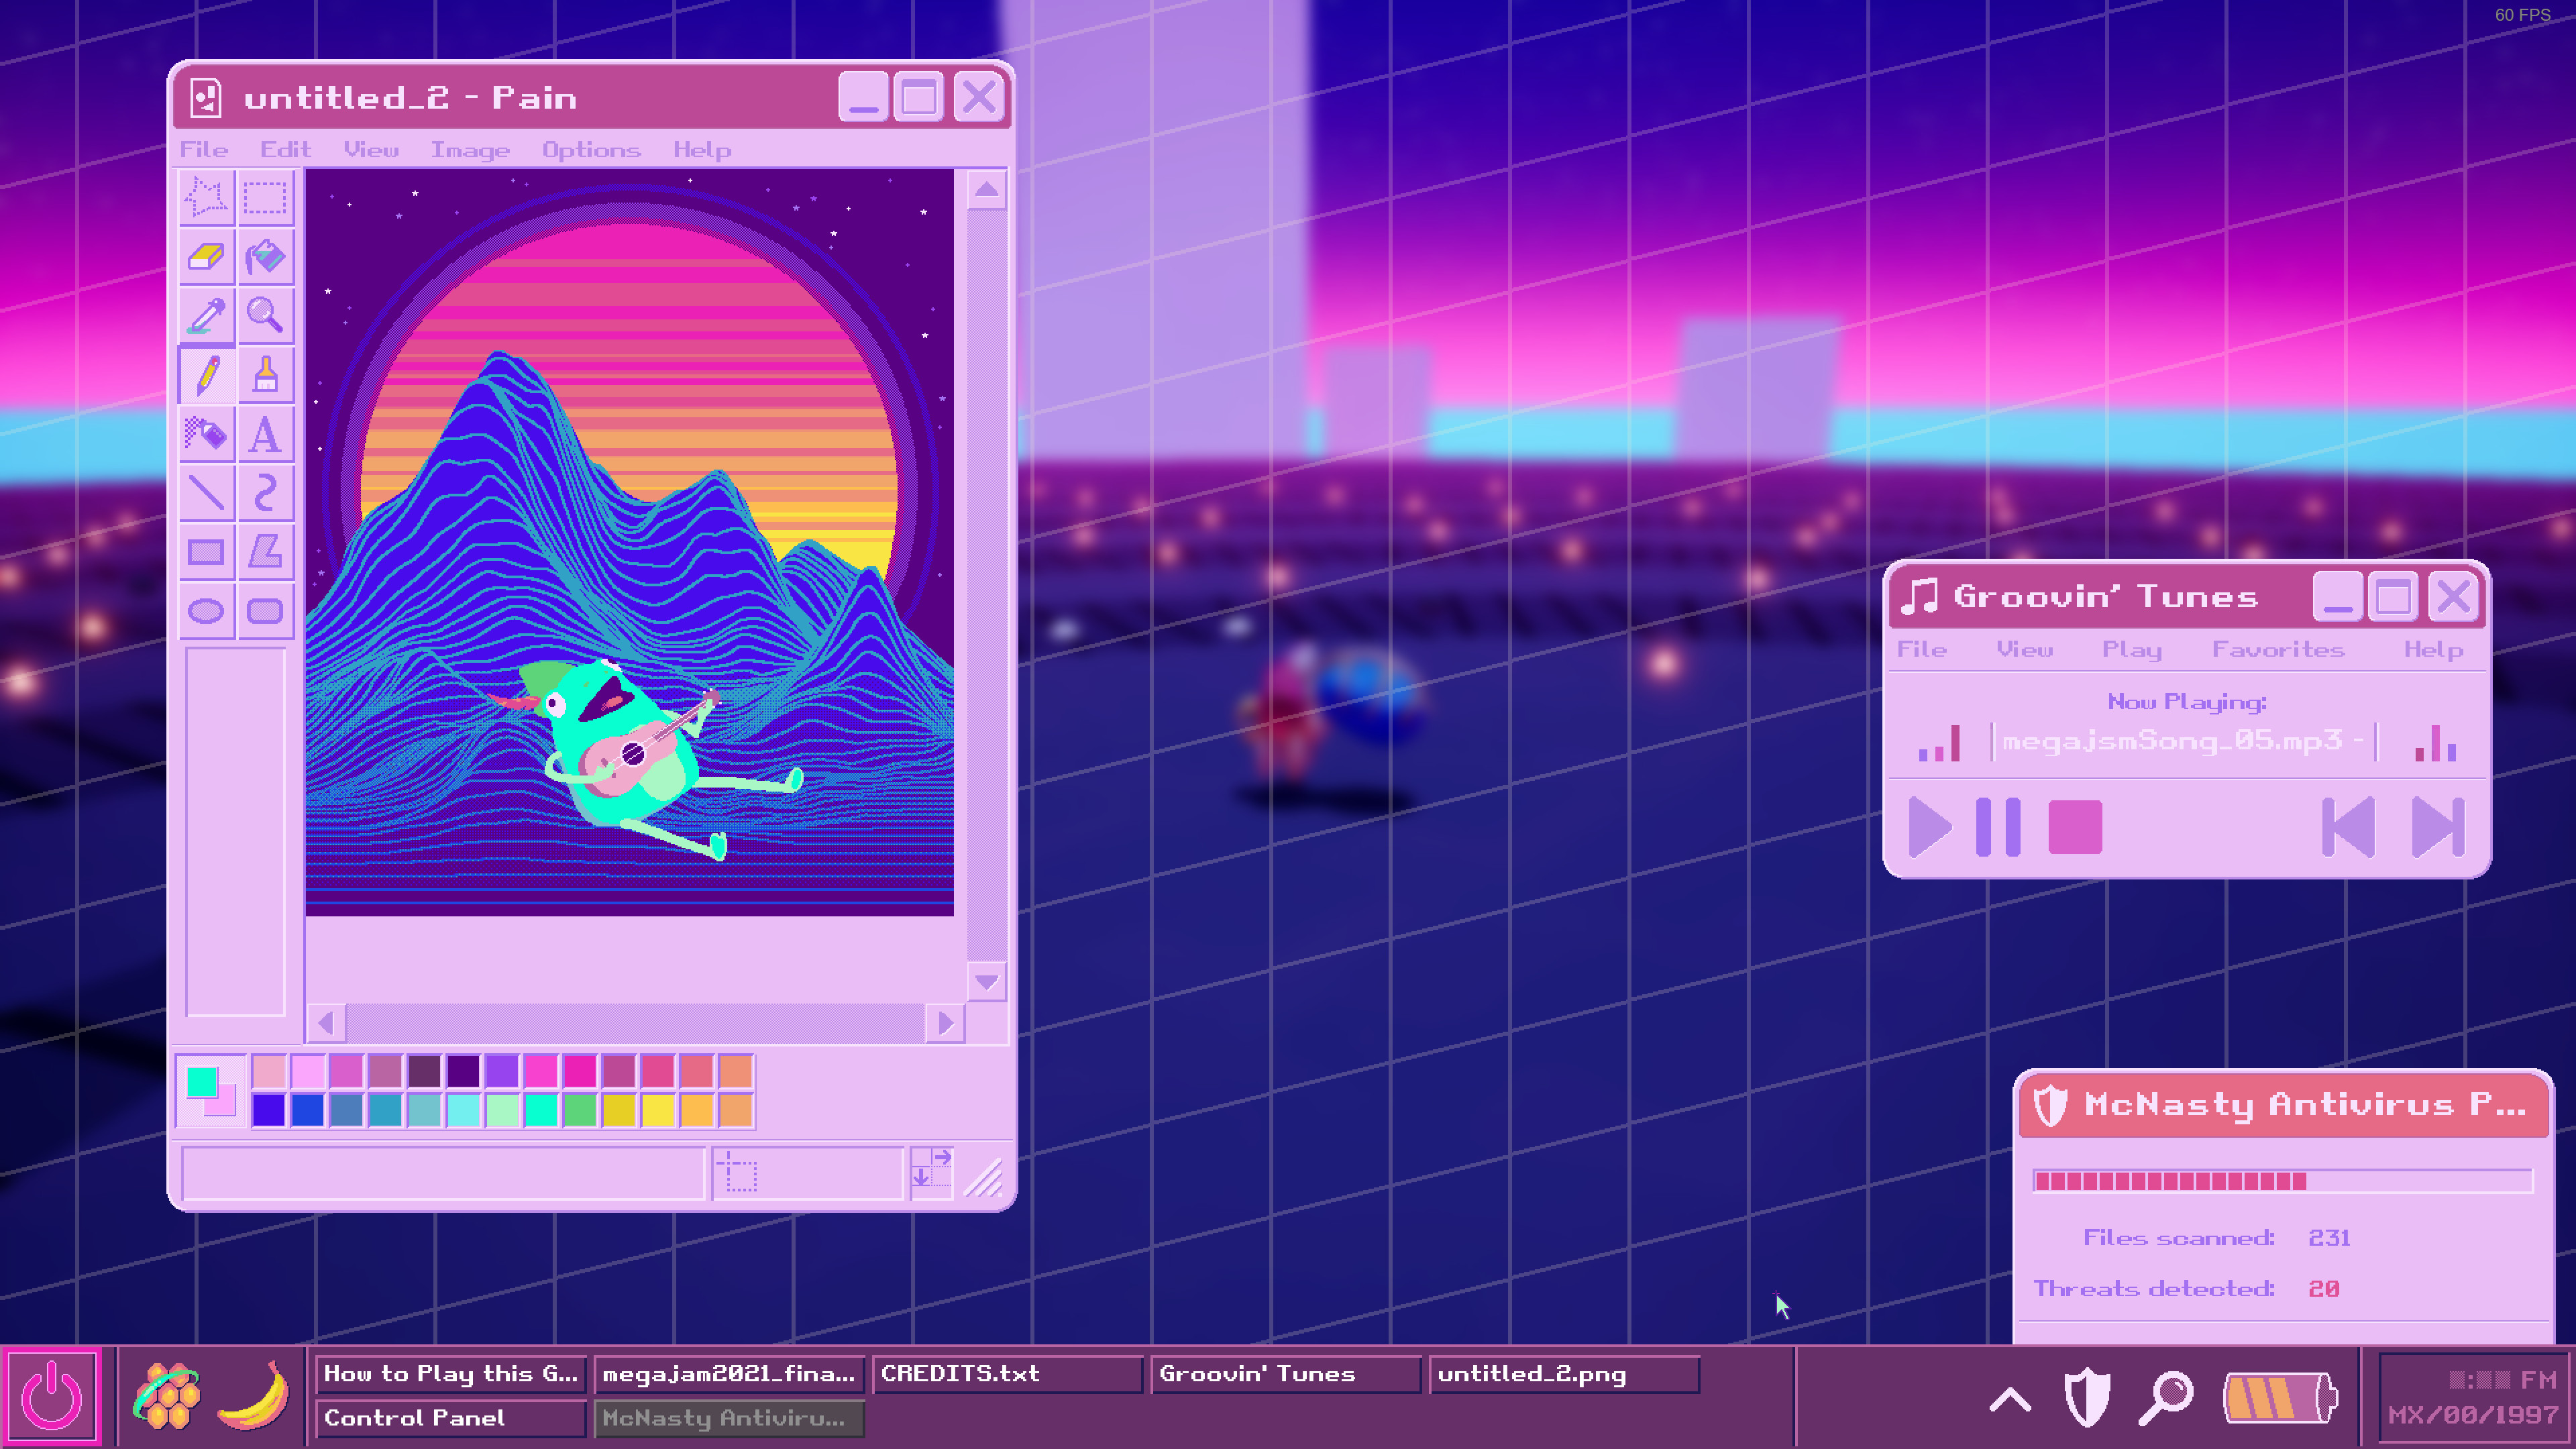Select the Pencil tool in Pain
The width and height of the screenshot is (2576, 1449).
coord(207,375)
